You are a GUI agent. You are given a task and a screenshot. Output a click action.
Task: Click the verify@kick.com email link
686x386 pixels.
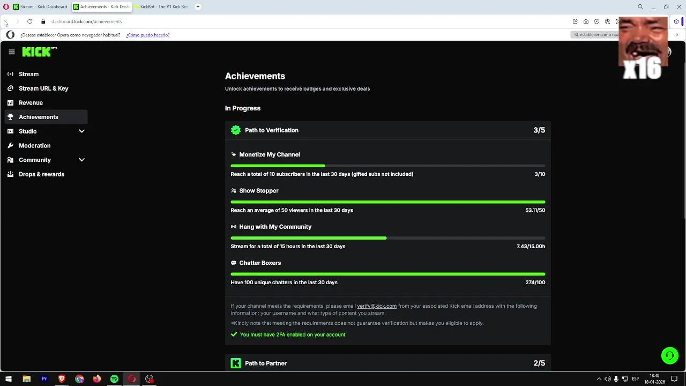pyautogui.click(x=377, y=306)
